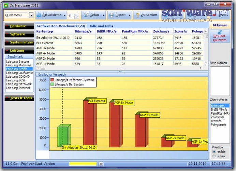This screenshot has height=171, width=236.
Task: Click the PCI Express chart bar label
Action: pos(97,101)
